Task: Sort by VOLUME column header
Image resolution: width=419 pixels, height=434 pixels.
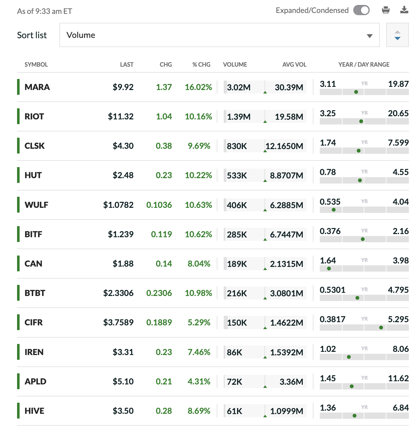Action: coord(235,64)
